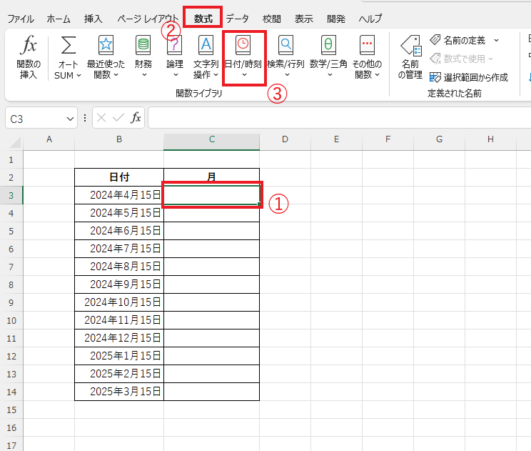Select cell with 2024年6月15日
Image resolution: width=531 pixels, height=451 pixels.
[x=119, y=231]
